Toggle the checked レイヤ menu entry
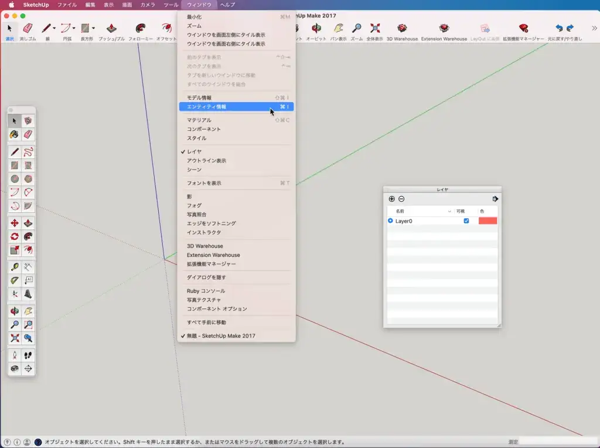 pos(236,152)
